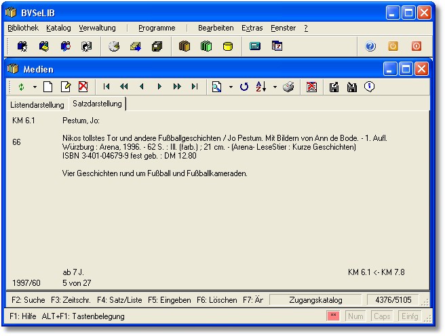Switch to Listendarstellung tab

(37, 105)
